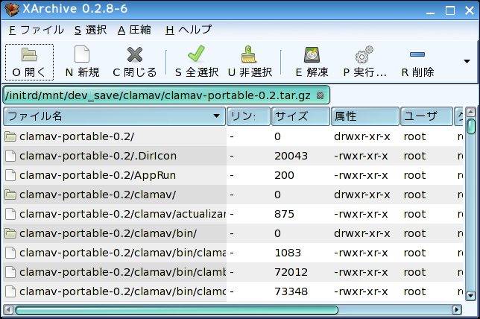Click size value 875
The image size is (480, 319).
click(x=284, y=214)
